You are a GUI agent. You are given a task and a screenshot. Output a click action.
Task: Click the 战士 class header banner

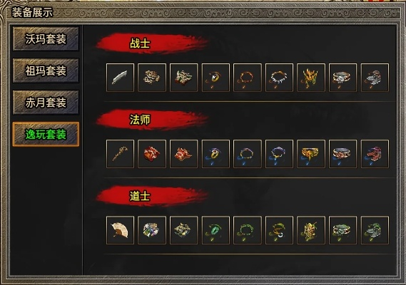pyautogui.click(x=152, y=43)
